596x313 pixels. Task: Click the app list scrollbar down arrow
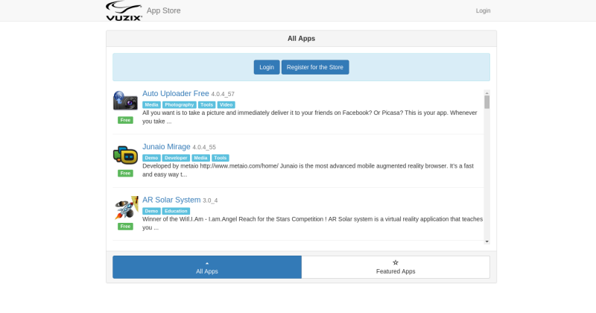tap(487, 241)
